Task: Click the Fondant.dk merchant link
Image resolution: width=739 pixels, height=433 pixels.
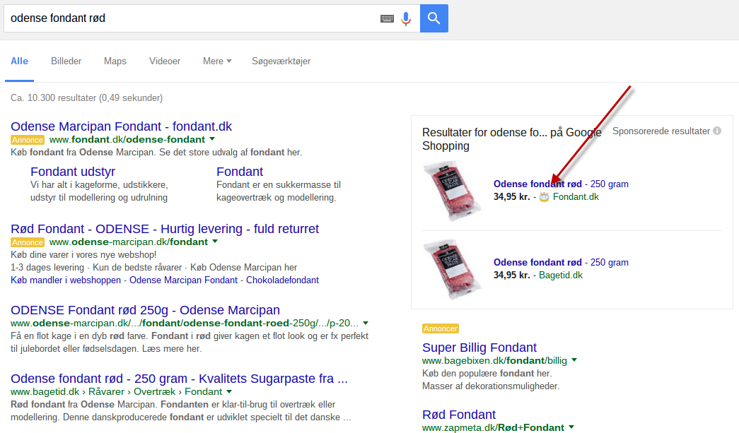Action: [x=576, y=197]
